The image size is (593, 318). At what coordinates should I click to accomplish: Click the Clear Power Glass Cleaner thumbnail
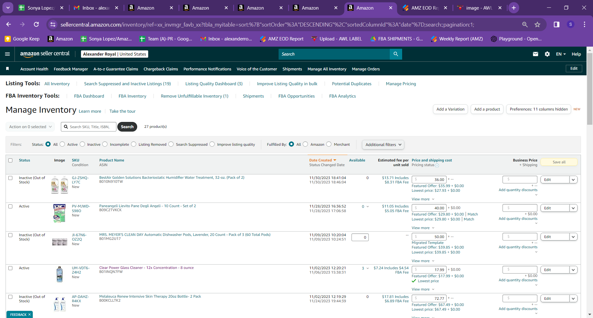pos(60,274)
